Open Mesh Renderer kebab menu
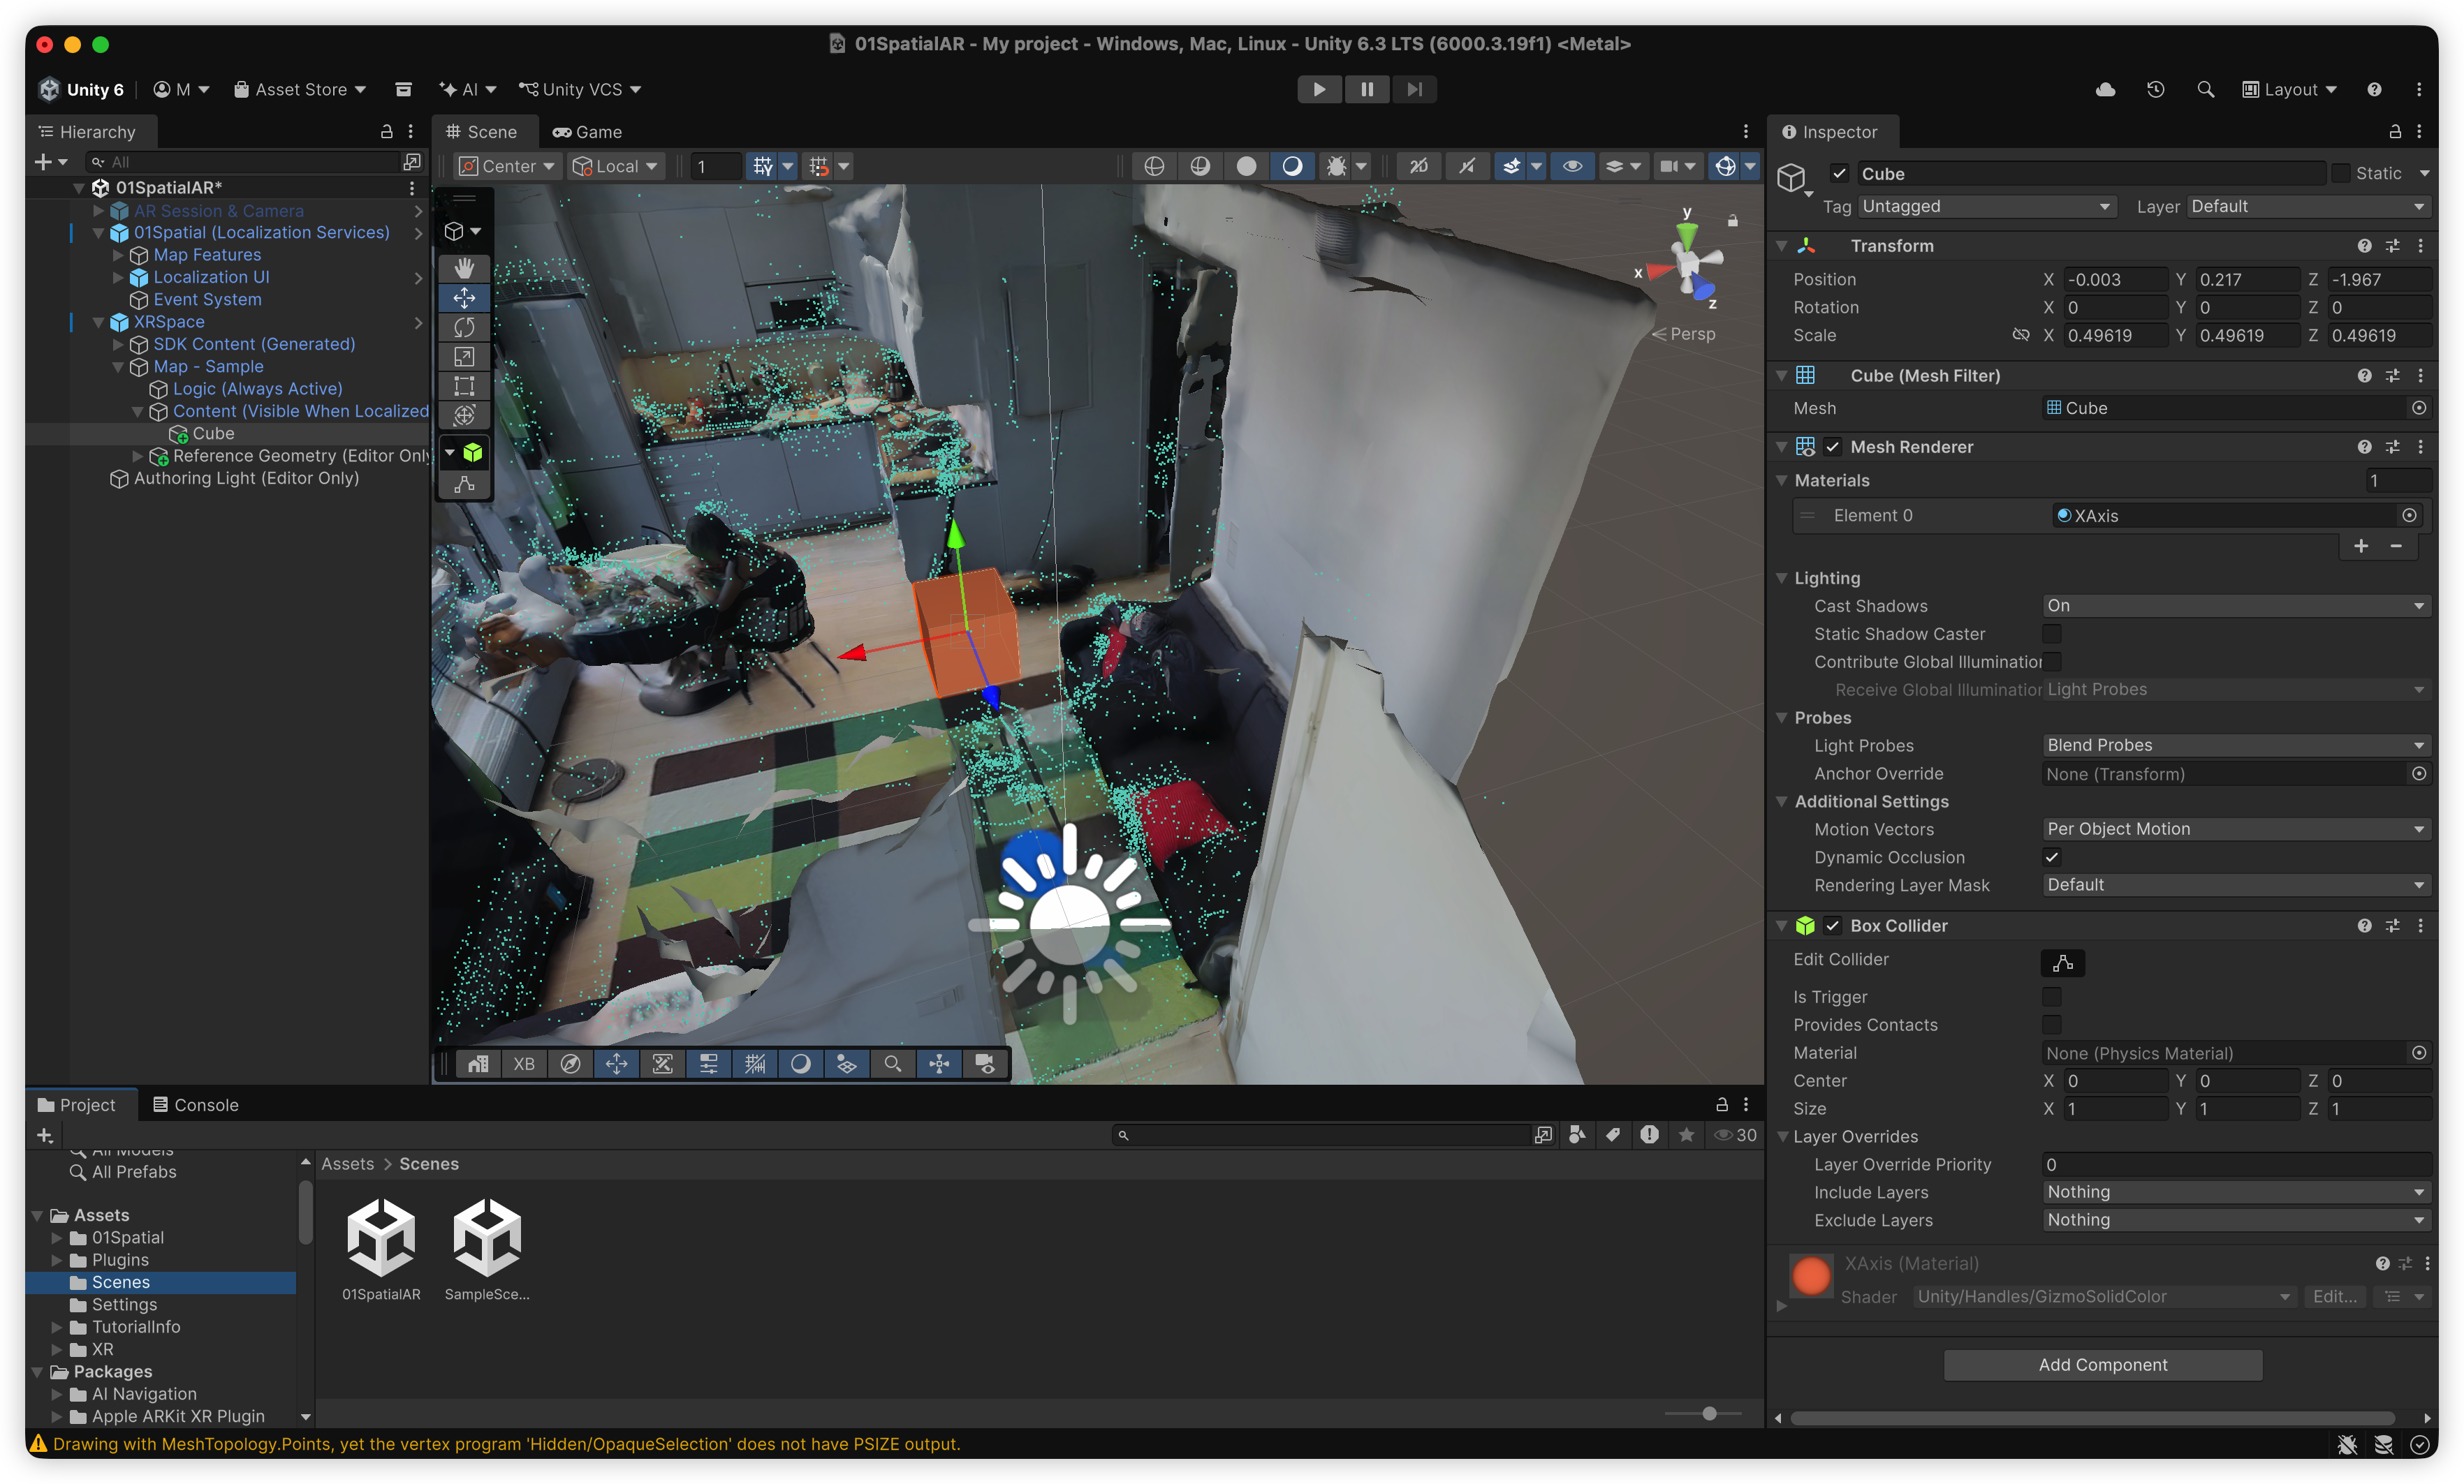The image size is (2464, 1484). coord(2420,447)
